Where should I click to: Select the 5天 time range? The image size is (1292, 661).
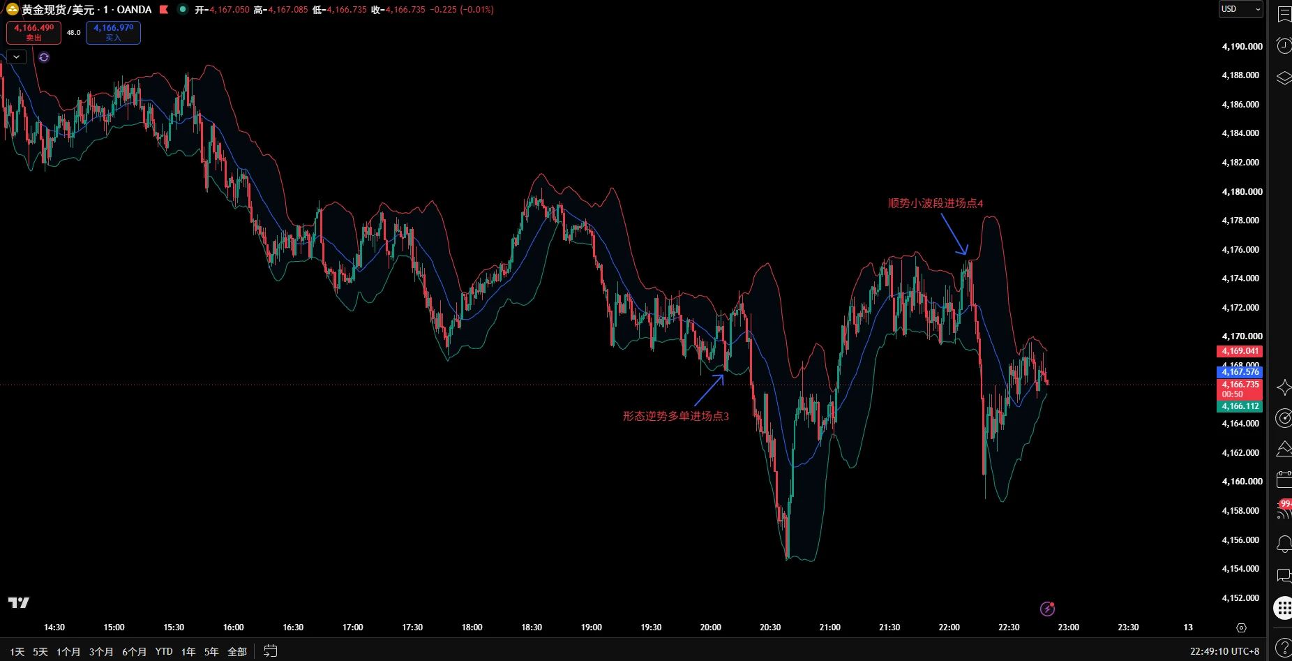(40, 651)
